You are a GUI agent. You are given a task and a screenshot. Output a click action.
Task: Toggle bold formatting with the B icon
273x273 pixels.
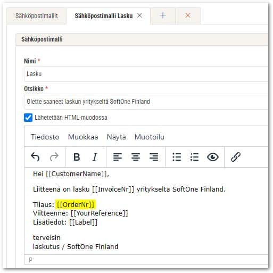[77, 157]
